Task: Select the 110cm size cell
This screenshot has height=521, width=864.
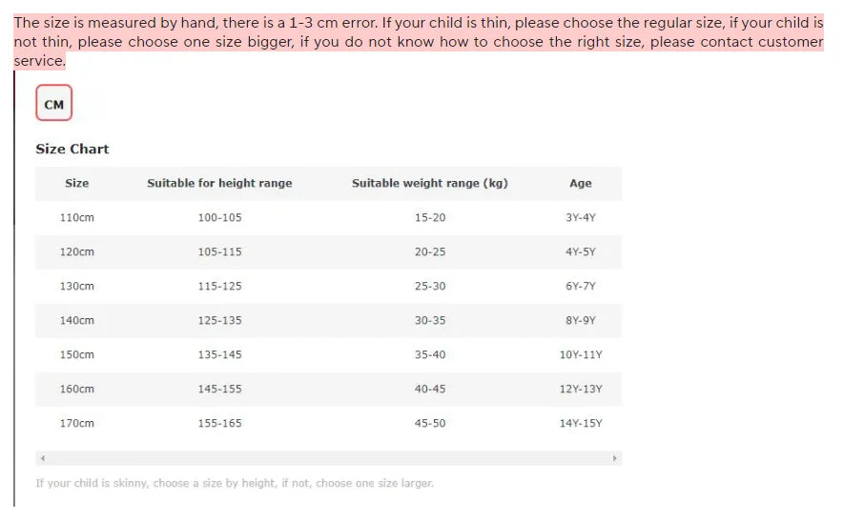Action: pos(77,217)
